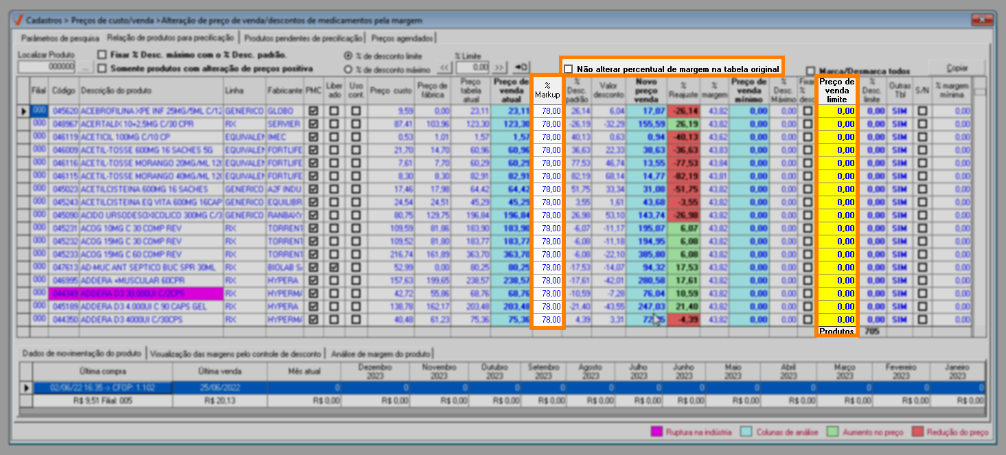Viewport: 1006px width, 455px height.
Task: Select product code 046119 cell
Action: coord(63,137)
